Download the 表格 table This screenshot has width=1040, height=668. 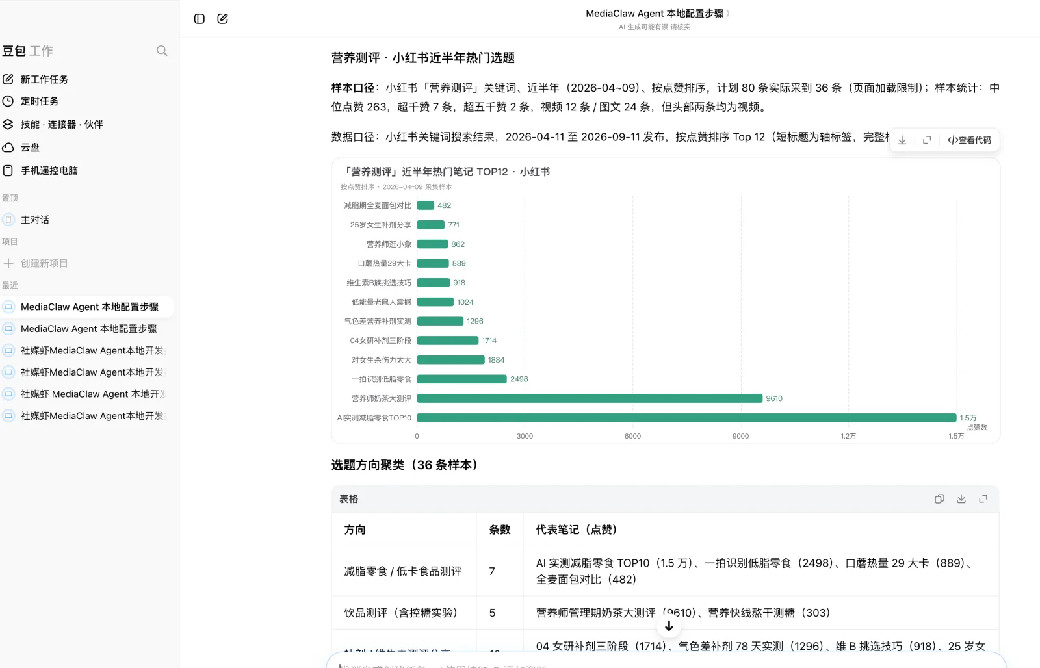click(961, 499)
